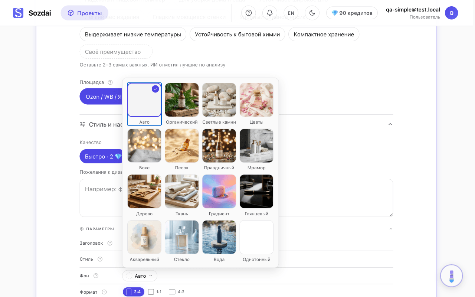Choose the Органический background
Image resolution: width=475 pixels, height=297 pixels.
(182, 100)
